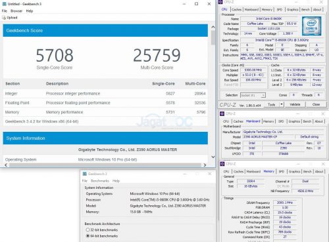Open the Tools dropdown arrow in CPU-Z
Viewport: 329px width, 242px height.
[282, 104]
